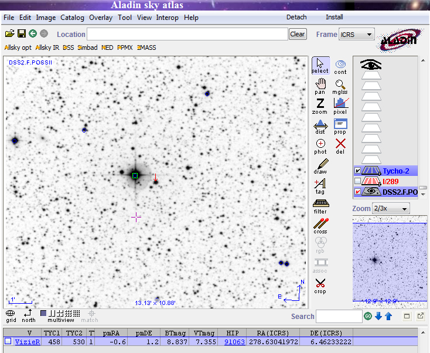
Task: Click the RA value 278.63041972
Action: tap(274, 342)
